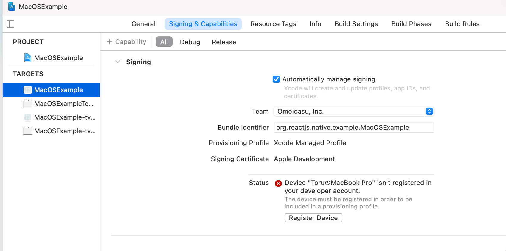Image resolution: width=506 pixels, height=251 pixels.
Task: Click the red error status icon
Action: click(278, 183)
